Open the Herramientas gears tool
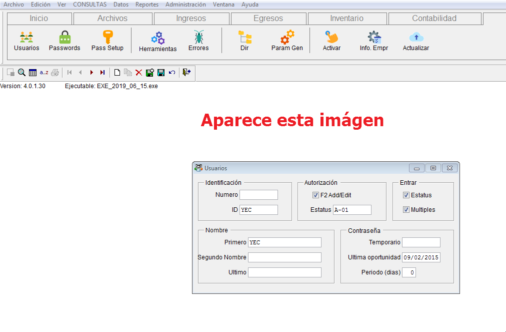Image resolution: width=506 pixels, height=332 pixels. pos(158,42)
